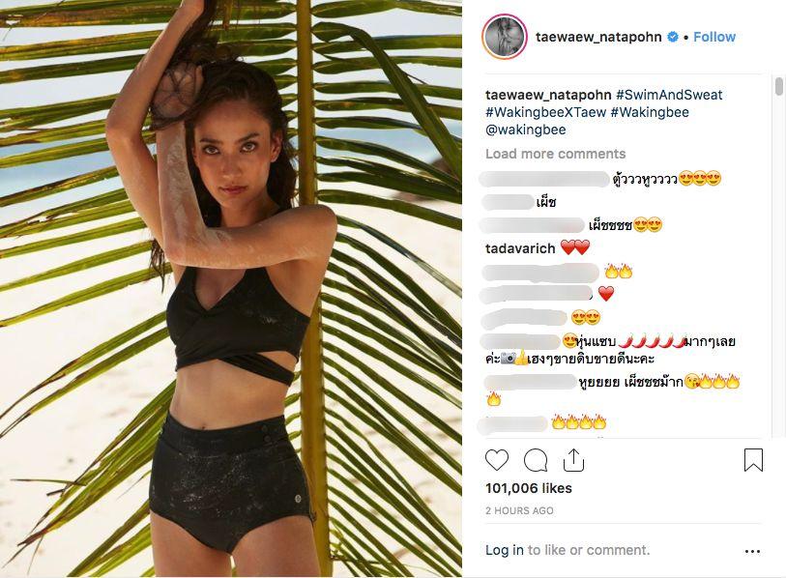Click the taewaew_natapohn profile avatar
Viewport: 786px width, 578px height.
504,37
